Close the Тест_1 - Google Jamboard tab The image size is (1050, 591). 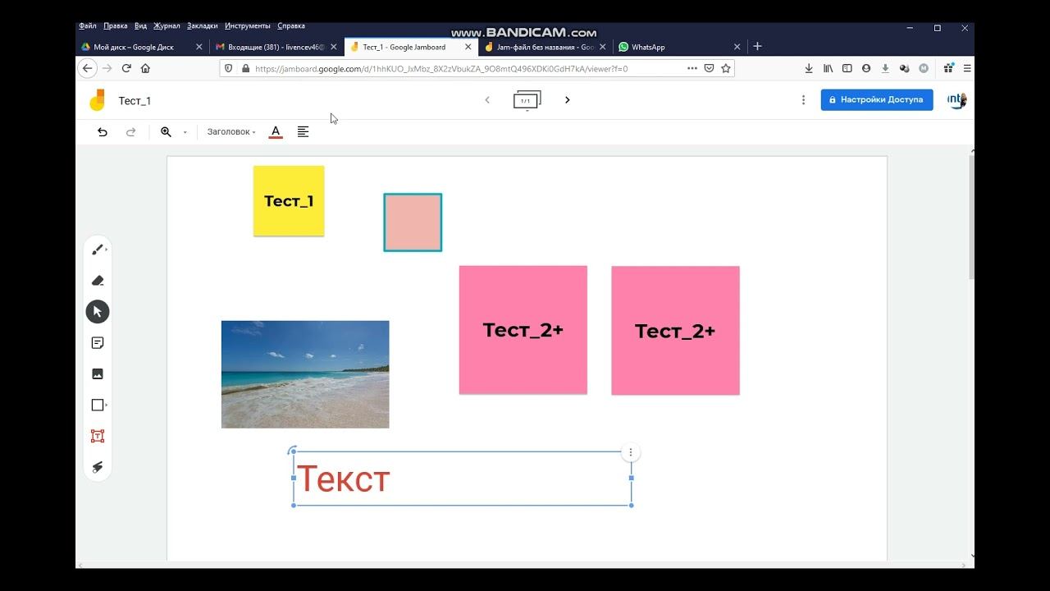coord(468,47)
